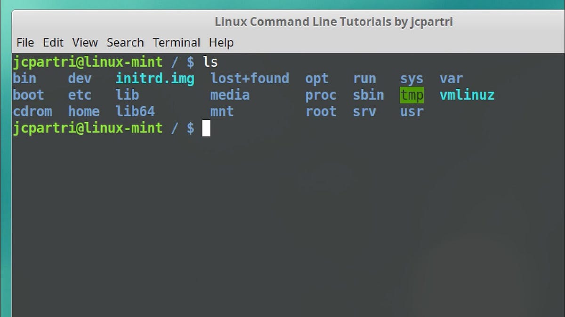The height and width of the screenshot is (317, 565).
Task: Click the blinking terminal cursor block
Action: (x=206, y=128)
